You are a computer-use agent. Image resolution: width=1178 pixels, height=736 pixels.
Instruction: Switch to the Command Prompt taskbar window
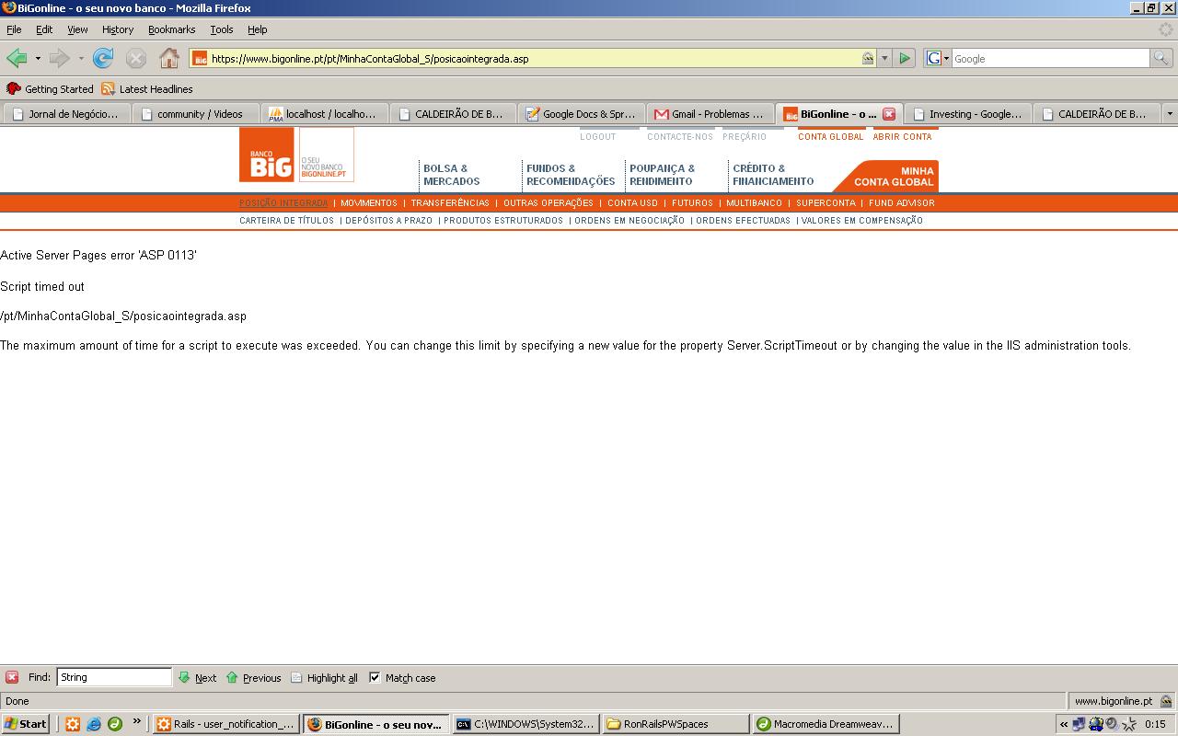526,724
